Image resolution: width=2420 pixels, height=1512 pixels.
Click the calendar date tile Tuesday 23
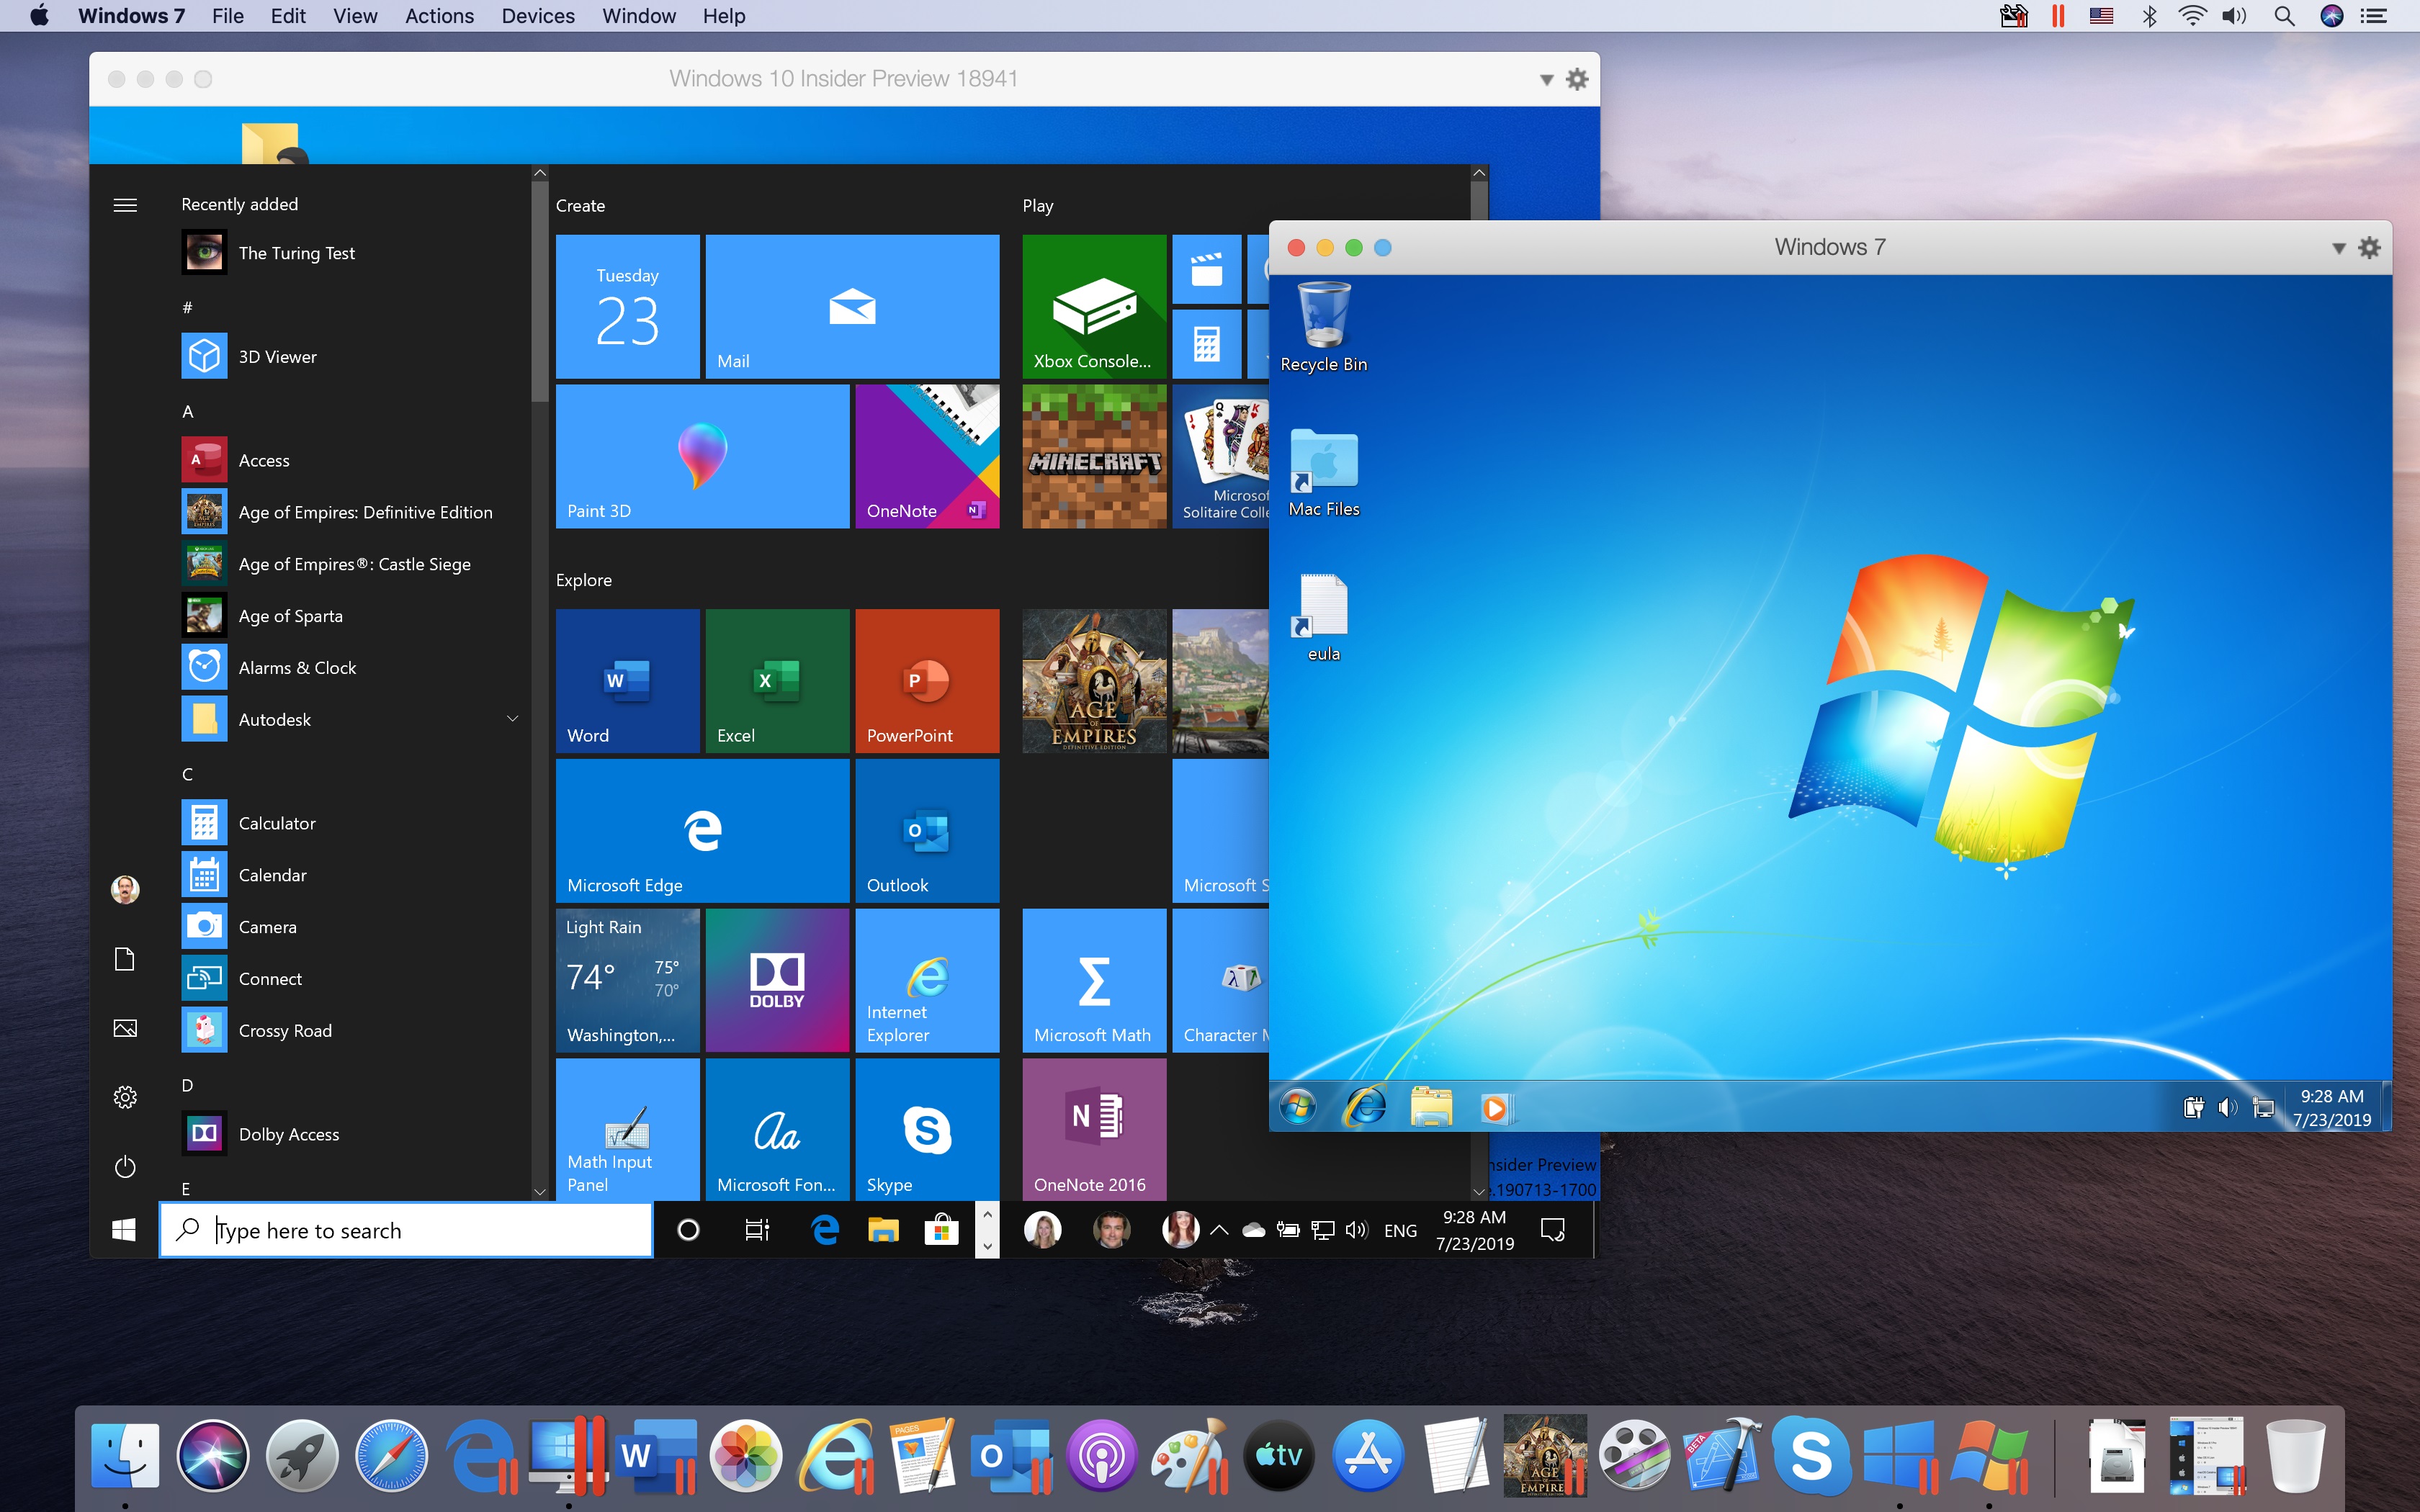627,305
